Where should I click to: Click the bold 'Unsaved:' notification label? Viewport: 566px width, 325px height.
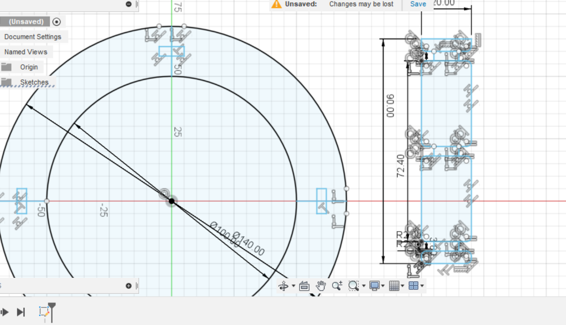click(x=301, y=4)
